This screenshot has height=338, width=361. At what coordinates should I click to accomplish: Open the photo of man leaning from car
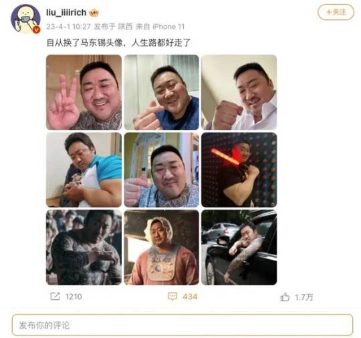(239, 247)
